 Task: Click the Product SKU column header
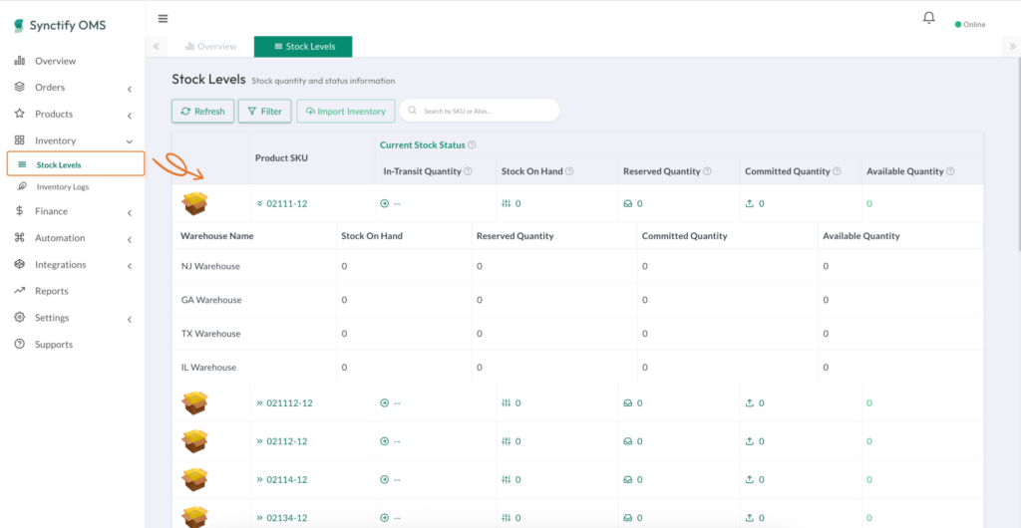point(281,158)
